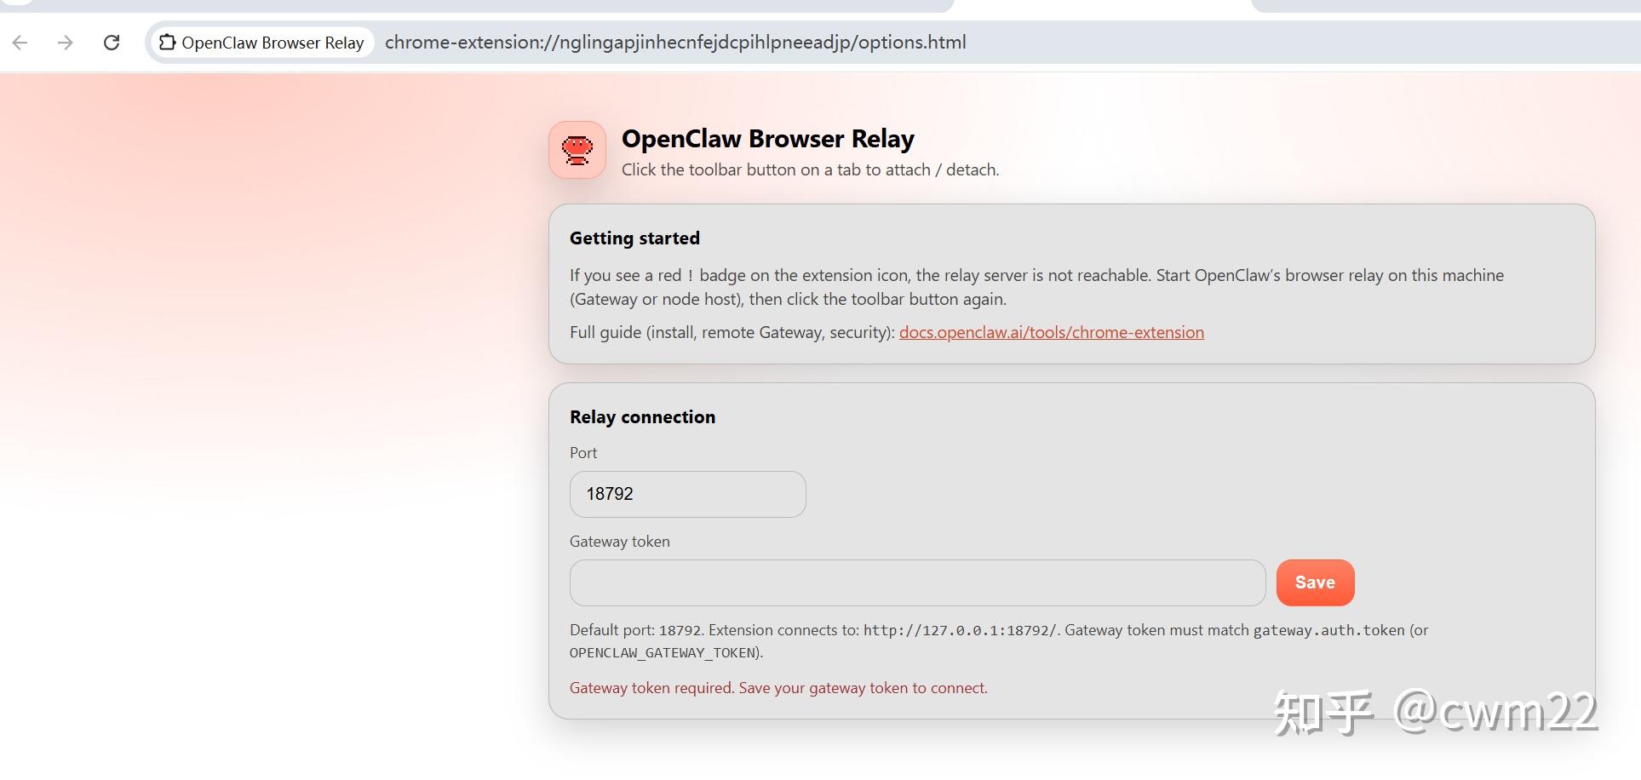The height and width of the screenshot is (780, 1641).
Task: Click the Gateway token label
Action: coord(620,542)
